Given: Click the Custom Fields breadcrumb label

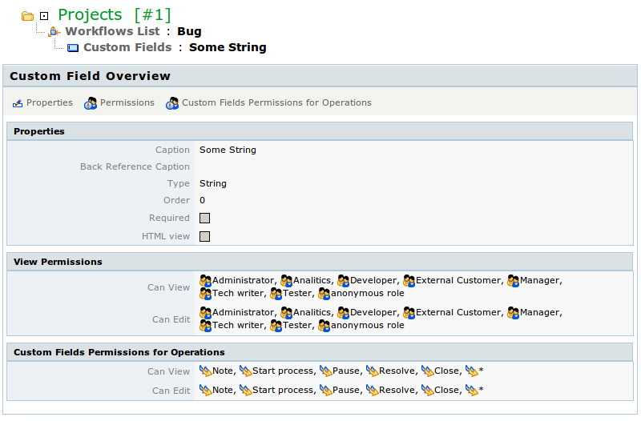Looking at the screenshot, I should pos(127,47).
